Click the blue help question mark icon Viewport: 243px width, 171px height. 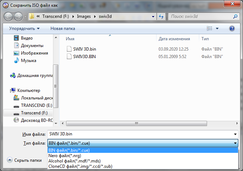click(x=232, y=28)
